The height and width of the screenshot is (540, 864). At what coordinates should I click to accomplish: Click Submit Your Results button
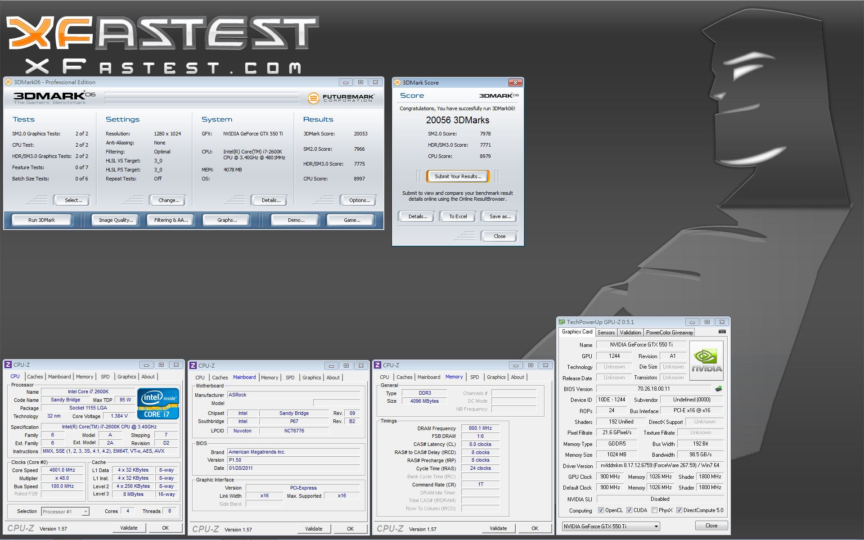click(x=458, y=176)
